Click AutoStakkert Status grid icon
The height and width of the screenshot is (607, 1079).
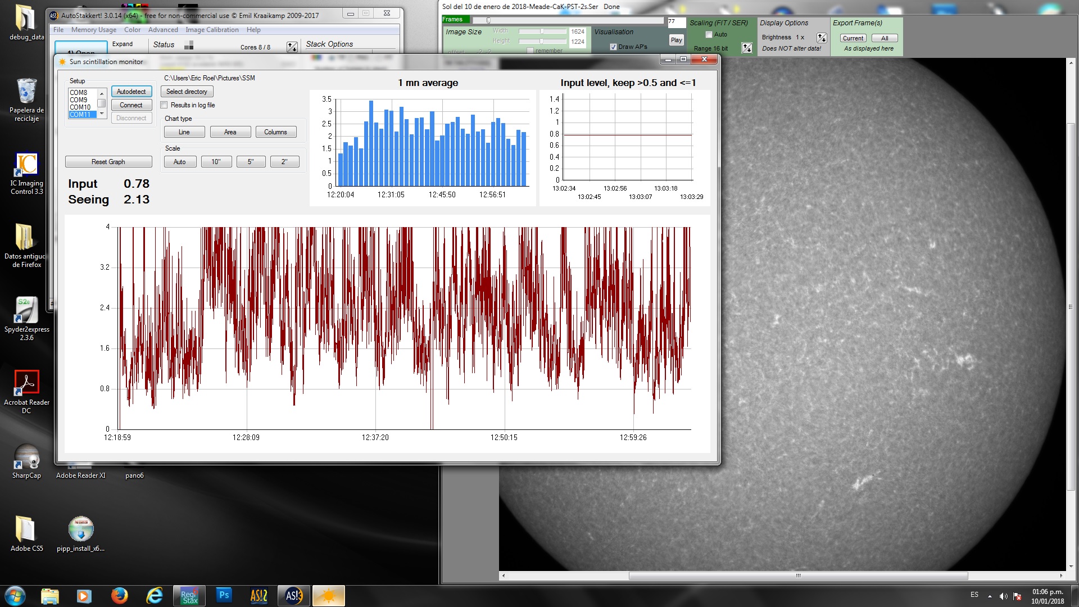tap(189, 45)
